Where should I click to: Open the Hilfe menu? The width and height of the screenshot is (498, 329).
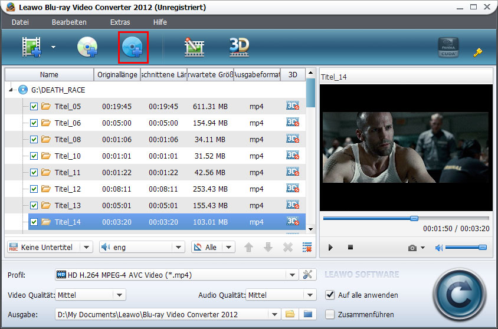[160, 22]
